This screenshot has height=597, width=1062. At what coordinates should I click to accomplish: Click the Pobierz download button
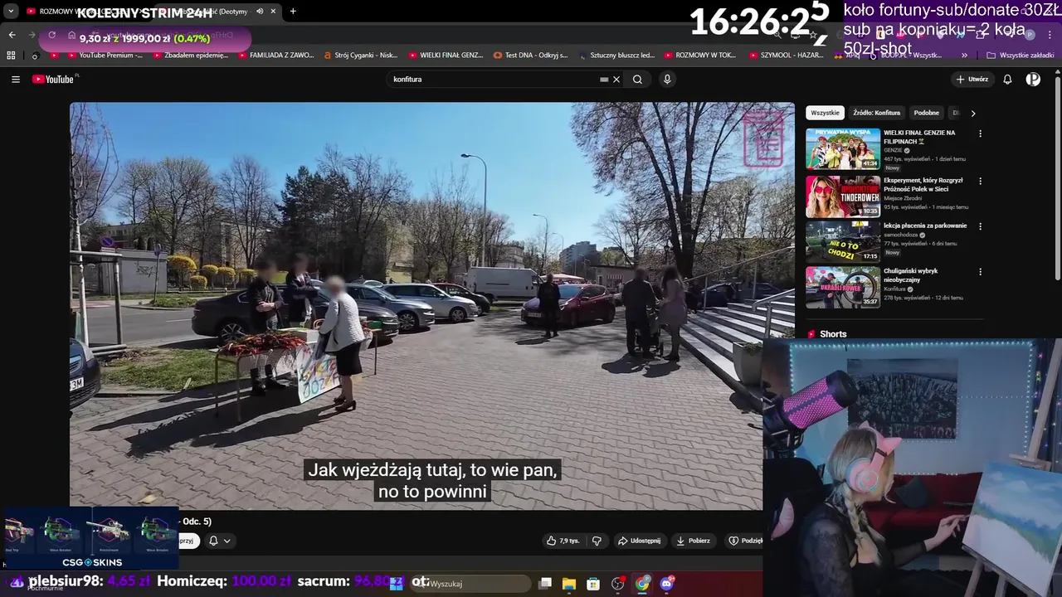click(x=693, y=541)
